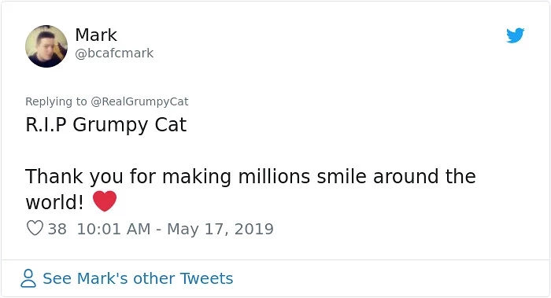Click the R.I.P Grumpy Cat line
Viewport: 551px width, 298px height.
(x=105, y=125)
